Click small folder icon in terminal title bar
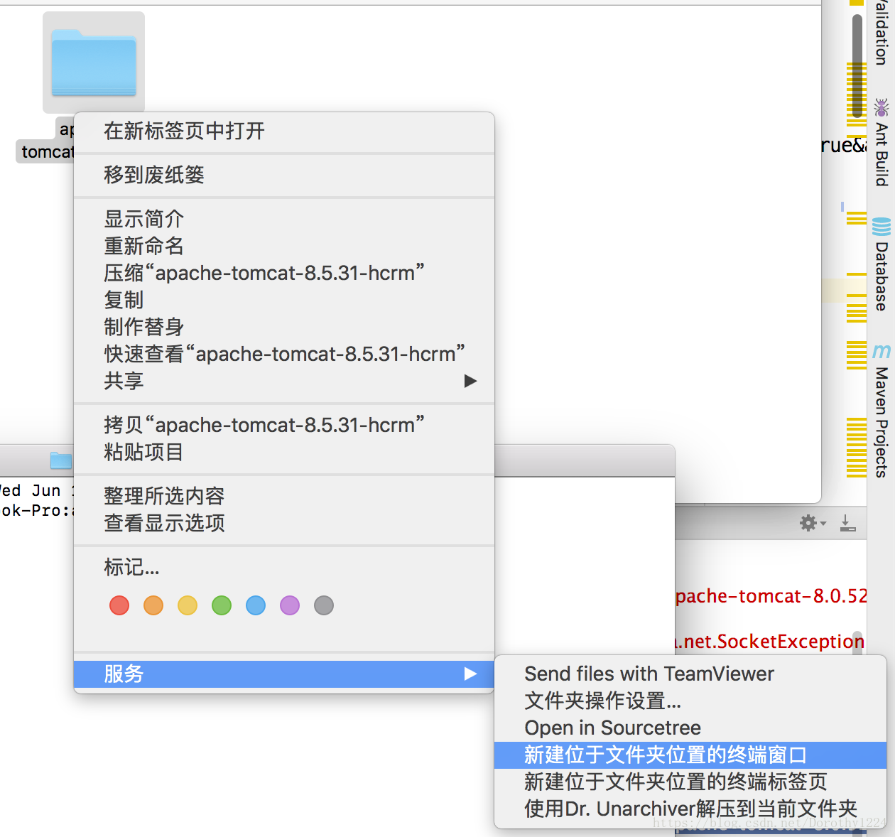This screenshot has height=837, width=895. click(x=60, y=460)
